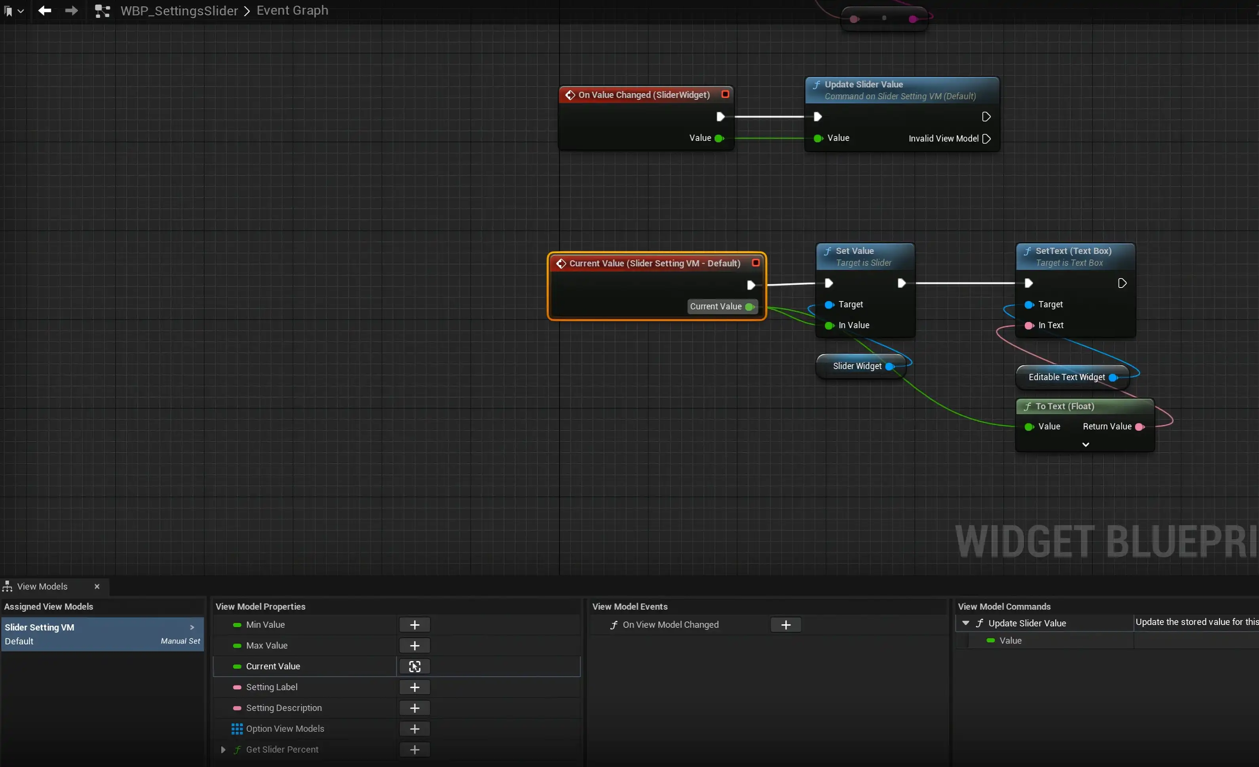
Task: Click the WBP_SettingsSlider breadcrumb
Action: 179,11
